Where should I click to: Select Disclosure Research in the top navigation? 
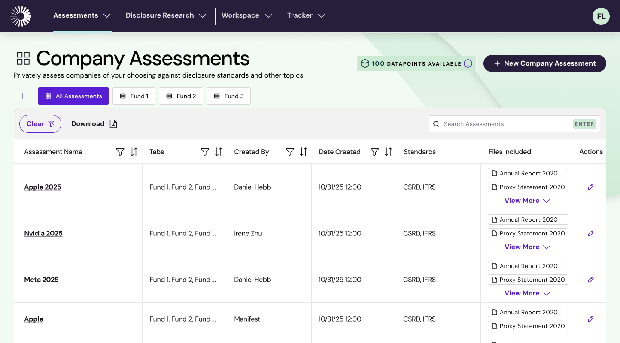[165, 15]
